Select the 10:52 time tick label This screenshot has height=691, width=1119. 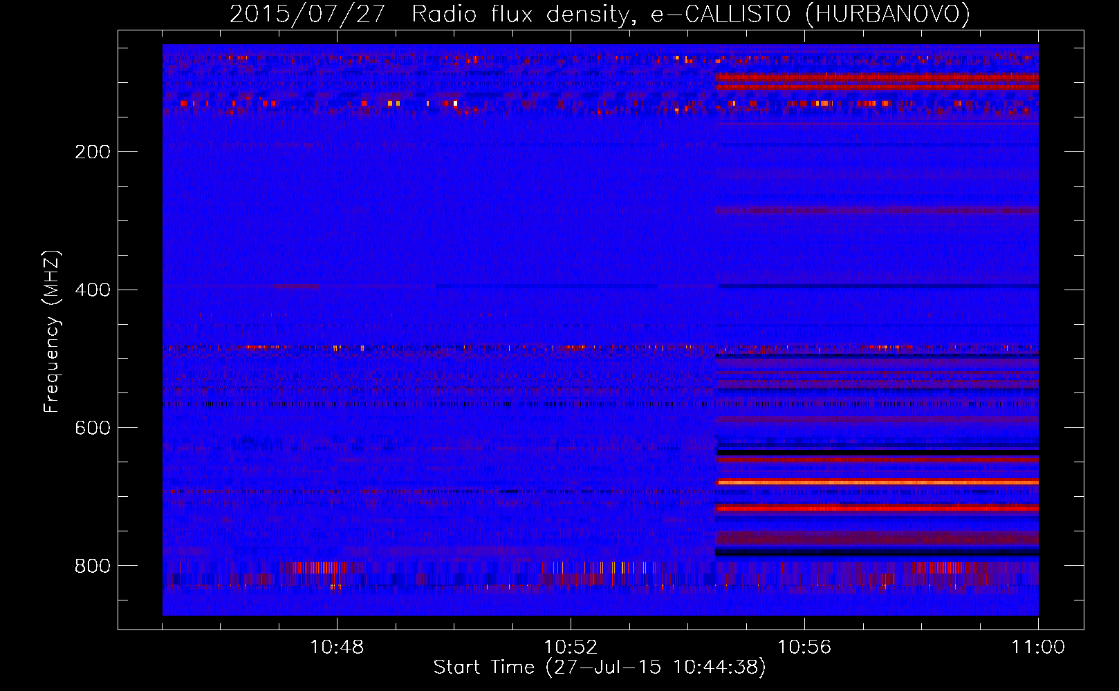tap(571, 647)
